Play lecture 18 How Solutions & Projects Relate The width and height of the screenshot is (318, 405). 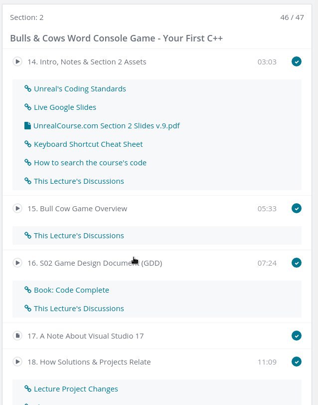(17, 362)
